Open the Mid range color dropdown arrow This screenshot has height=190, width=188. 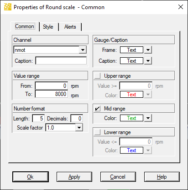pos(148,118)
